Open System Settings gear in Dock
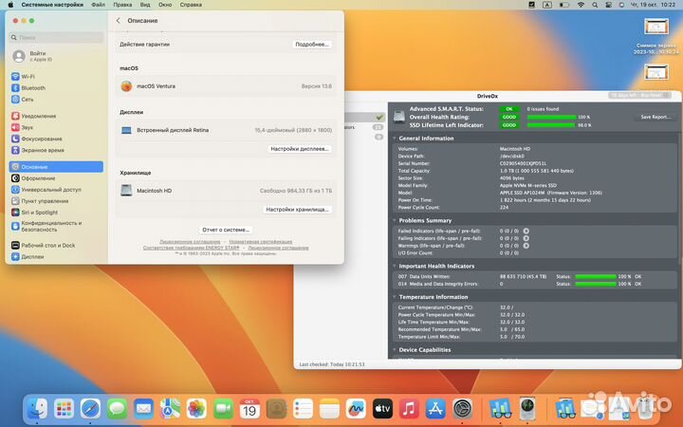 tap(463, 409)
